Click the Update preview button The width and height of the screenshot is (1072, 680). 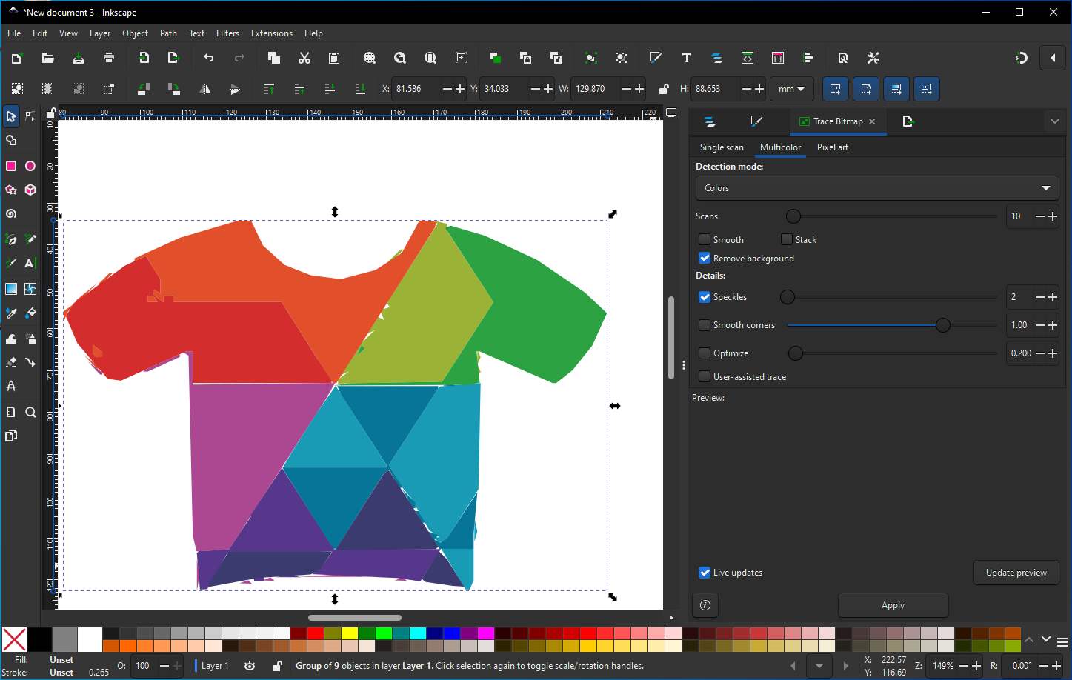click(x=1016, y=572)
